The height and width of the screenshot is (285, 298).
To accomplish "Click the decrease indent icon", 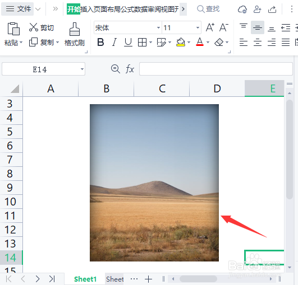I will (286, 27).
